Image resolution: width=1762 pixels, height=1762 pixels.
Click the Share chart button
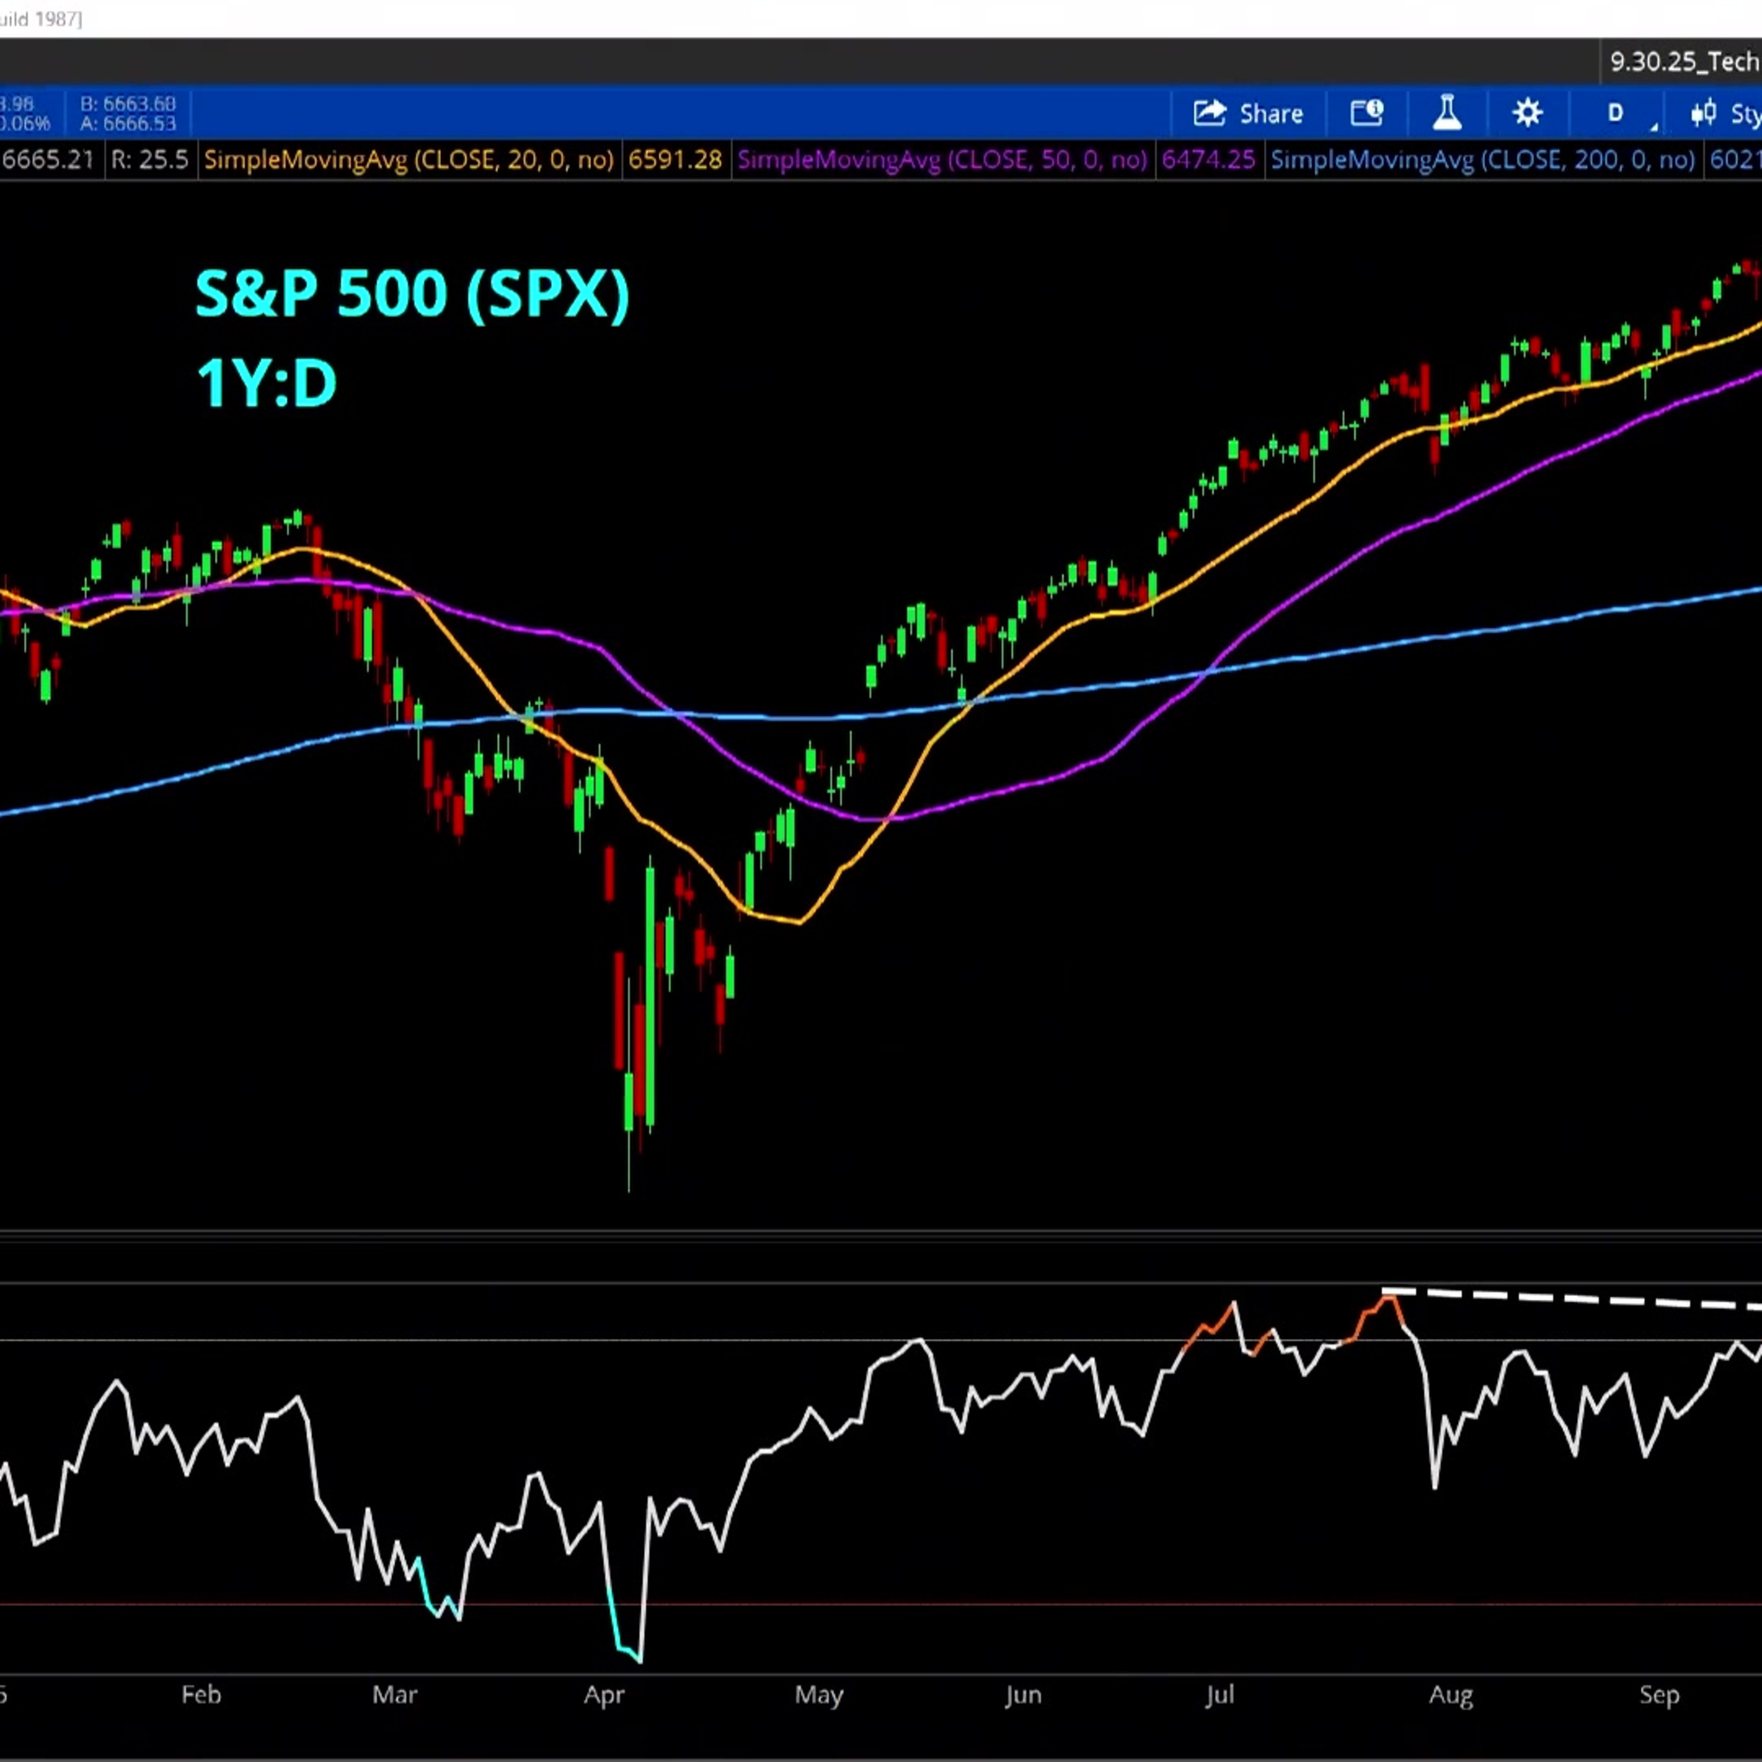(x=1247, y=113)
